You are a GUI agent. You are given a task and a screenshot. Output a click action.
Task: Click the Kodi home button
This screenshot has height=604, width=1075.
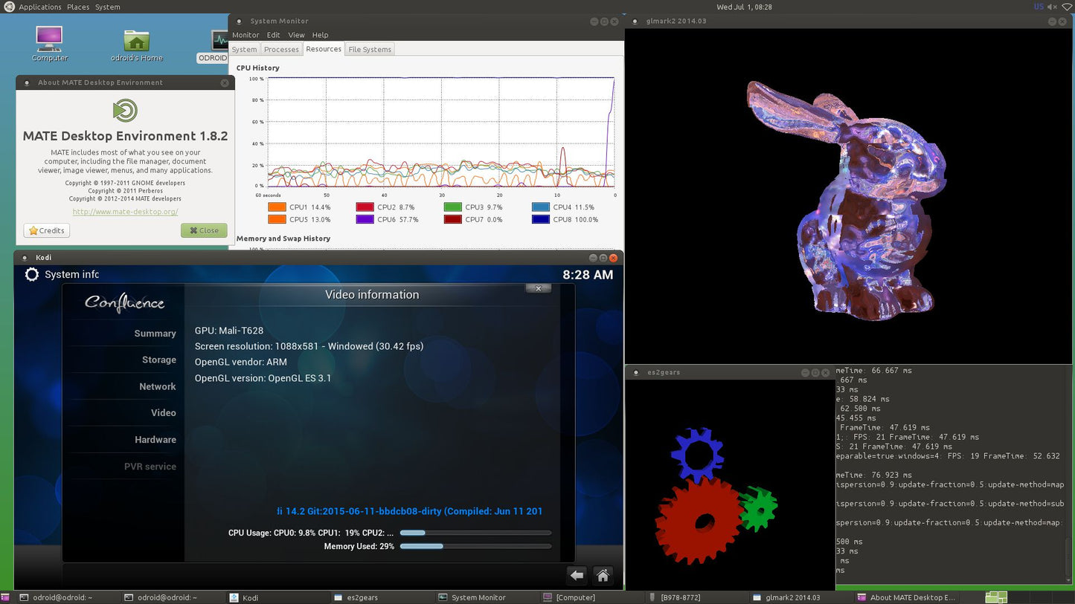click(603, 575)
